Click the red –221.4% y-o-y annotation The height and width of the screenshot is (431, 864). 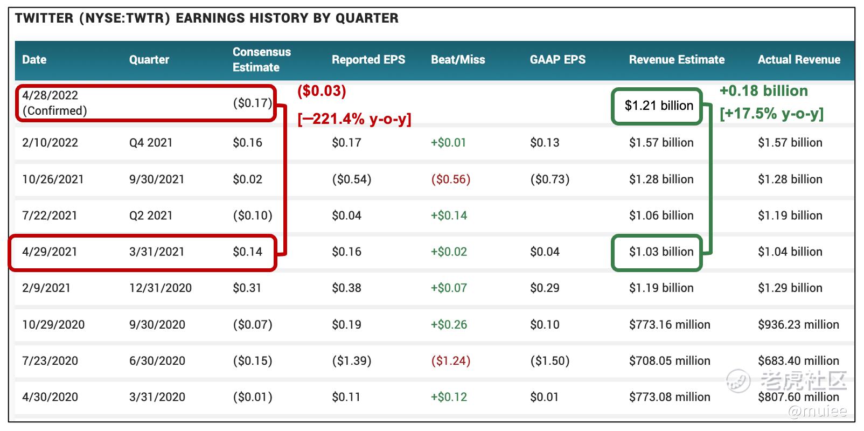pyautogui.click(x=354, y=119)
